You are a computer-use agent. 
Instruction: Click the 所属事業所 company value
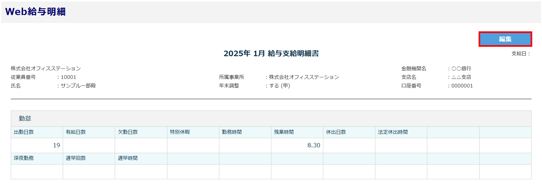304,77
